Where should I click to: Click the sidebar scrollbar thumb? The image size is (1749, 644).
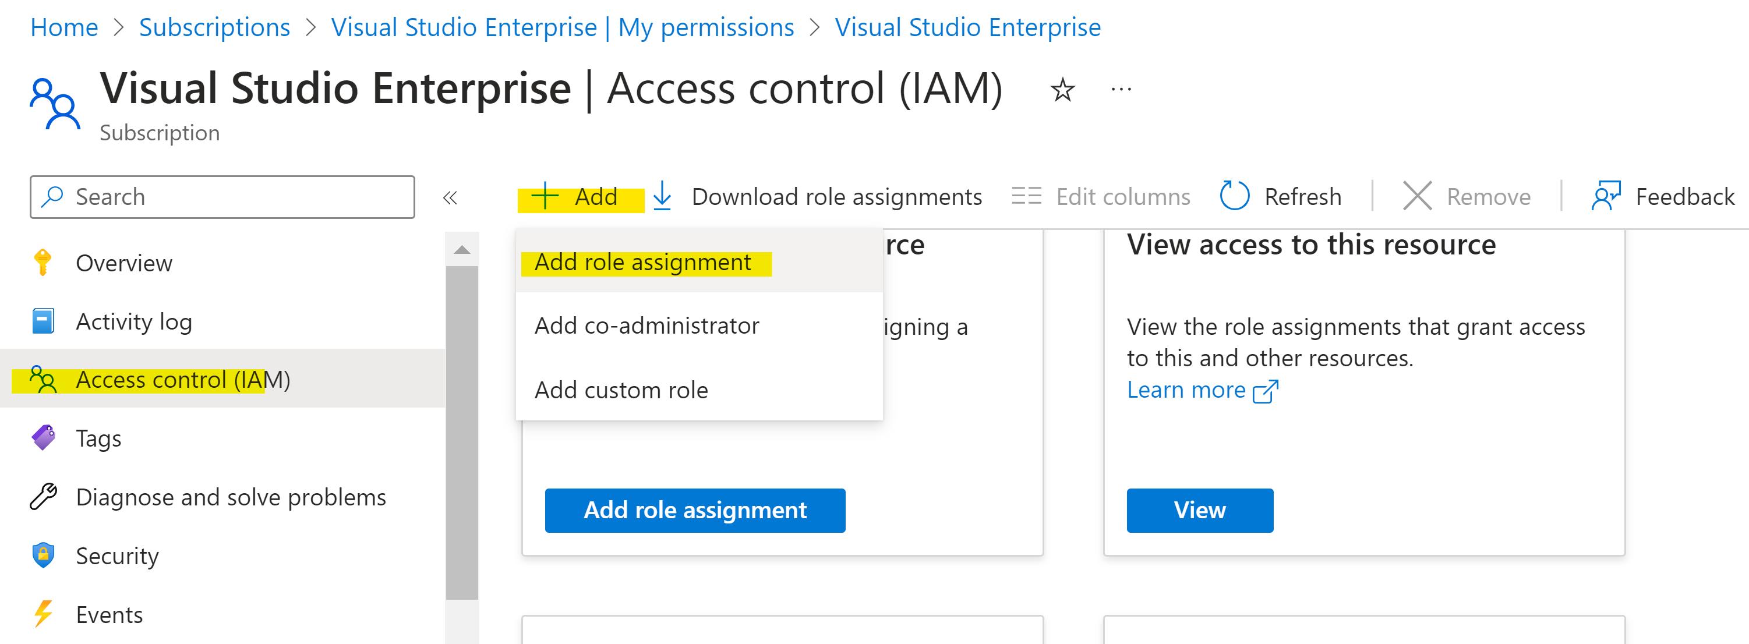pos(462,432)
